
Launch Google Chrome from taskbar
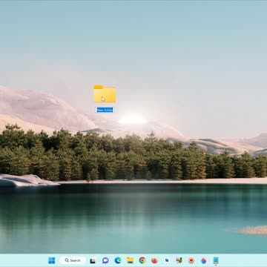click(x=142, y=260)
